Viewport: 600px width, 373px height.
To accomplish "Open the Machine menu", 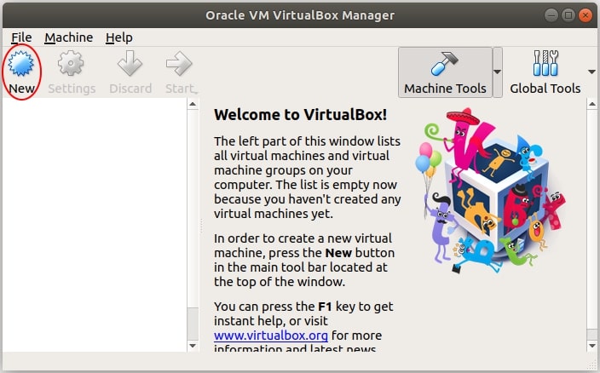I will click(68, 37).
